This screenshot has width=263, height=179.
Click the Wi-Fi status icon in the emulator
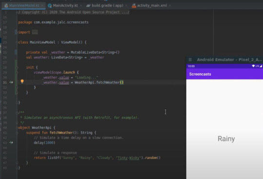(x=253, y=66)
